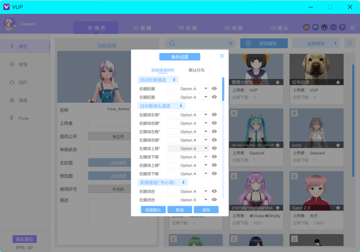Go to the 热键 tab in the top navigation
Viewport: 360px width, 252px height.
187,28
